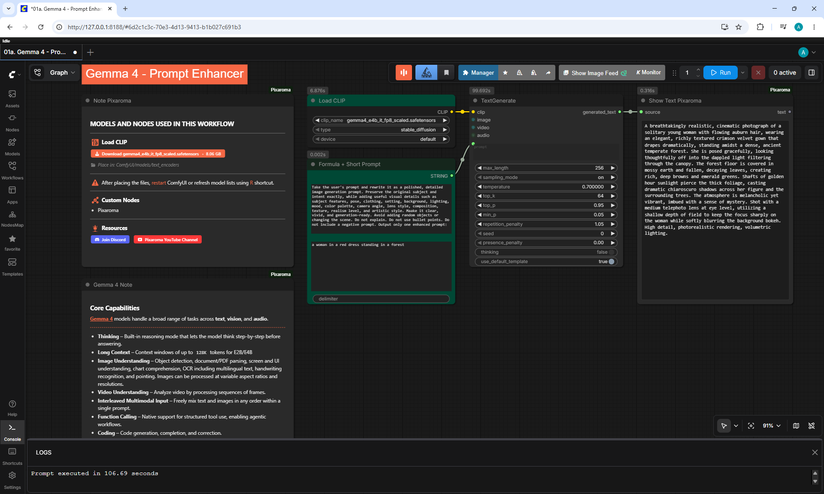Select the browser tab titled 01a. Gemma 4

tap(66, 9)
